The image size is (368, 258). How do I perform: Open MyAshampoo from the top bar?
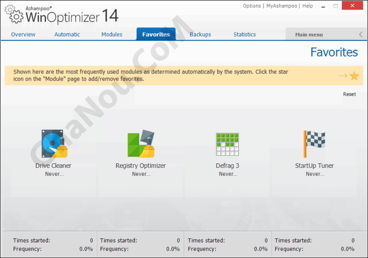click(282, 6)
